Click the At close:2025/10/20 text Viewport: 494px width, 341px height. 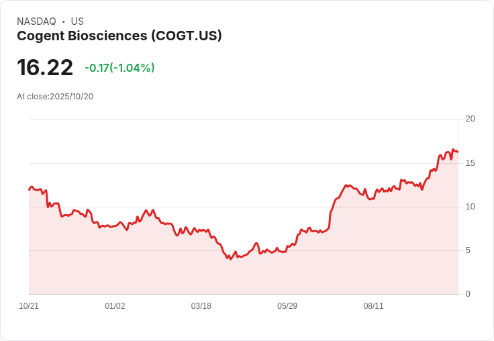click(55, 97)
